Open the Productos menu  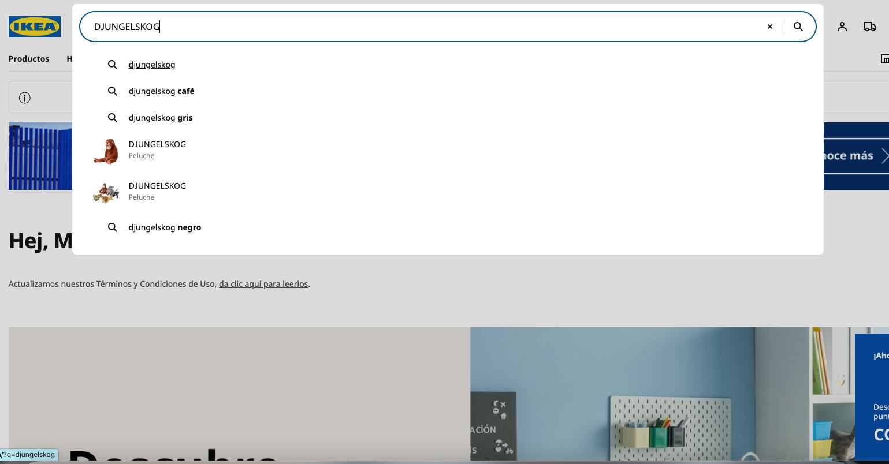click(x=29, y=59)
